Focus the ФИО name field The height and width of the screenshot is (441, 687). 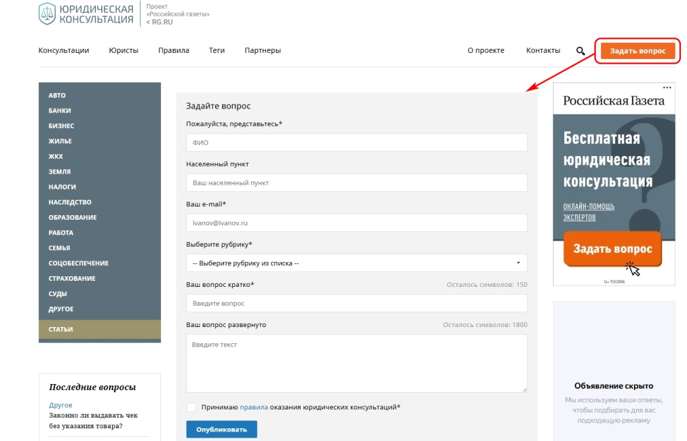click(357, 143)
